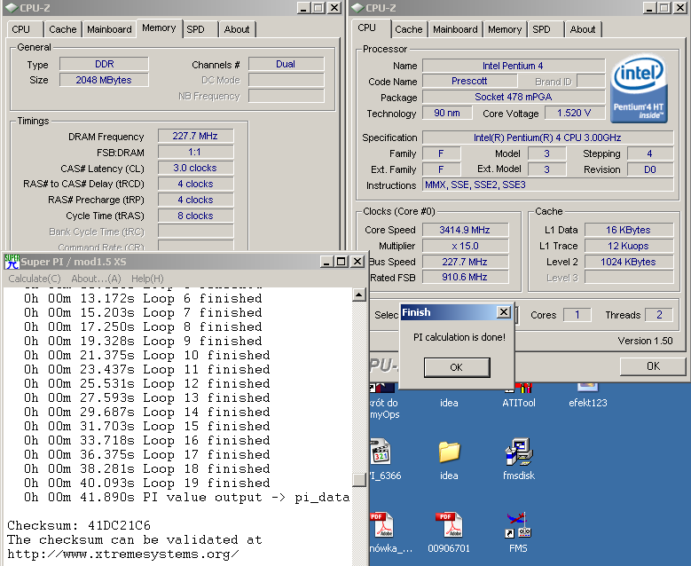Click the Core Voltage value 1.520 V
Viewport: 691px width, 566px height.
[x=574, y=113]
